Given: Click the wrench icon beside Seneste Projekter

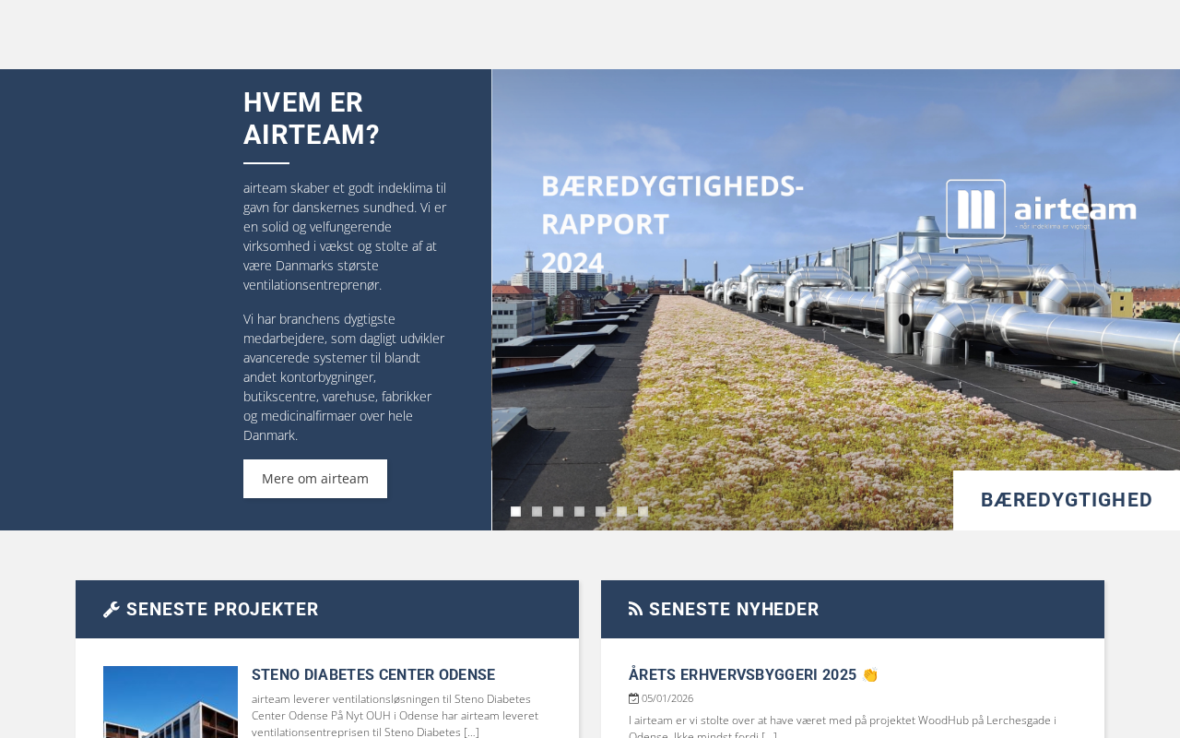Looking at the screenshot, I should pyautogui.click(x=112, y=610).
